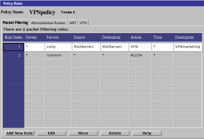
Task: Click the Edit button
Action: 51,133
